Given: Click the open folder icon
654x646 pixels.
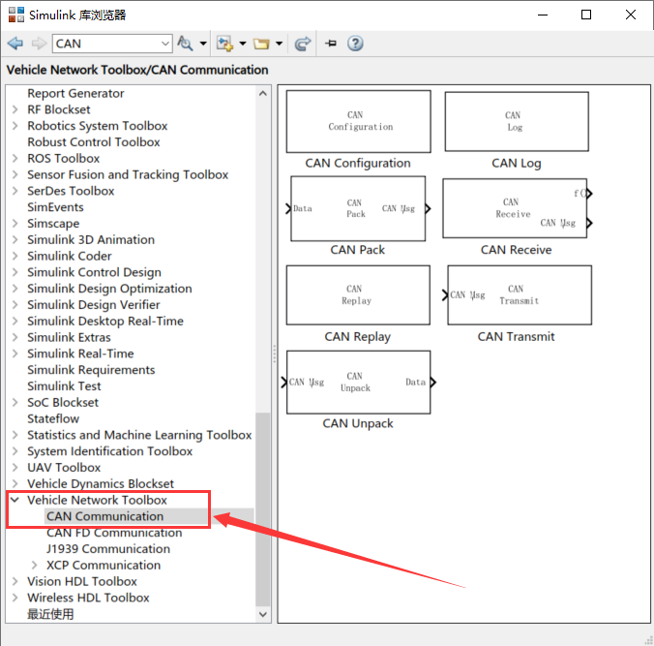Looking at the screenshot, I should click(261, 44).
